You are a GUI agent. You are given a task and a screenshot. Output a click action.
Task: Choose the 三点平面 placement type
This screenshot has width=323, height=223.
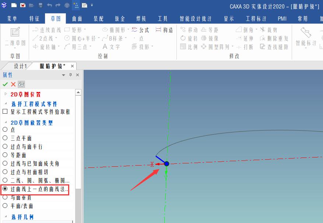[4, 138]
